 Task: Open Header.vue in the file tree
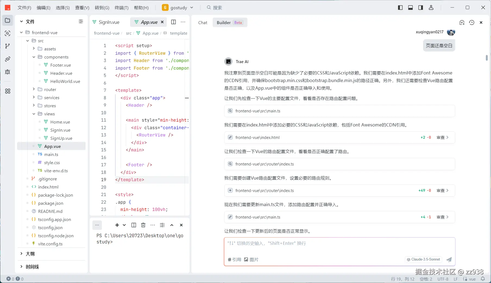[61, 73]
